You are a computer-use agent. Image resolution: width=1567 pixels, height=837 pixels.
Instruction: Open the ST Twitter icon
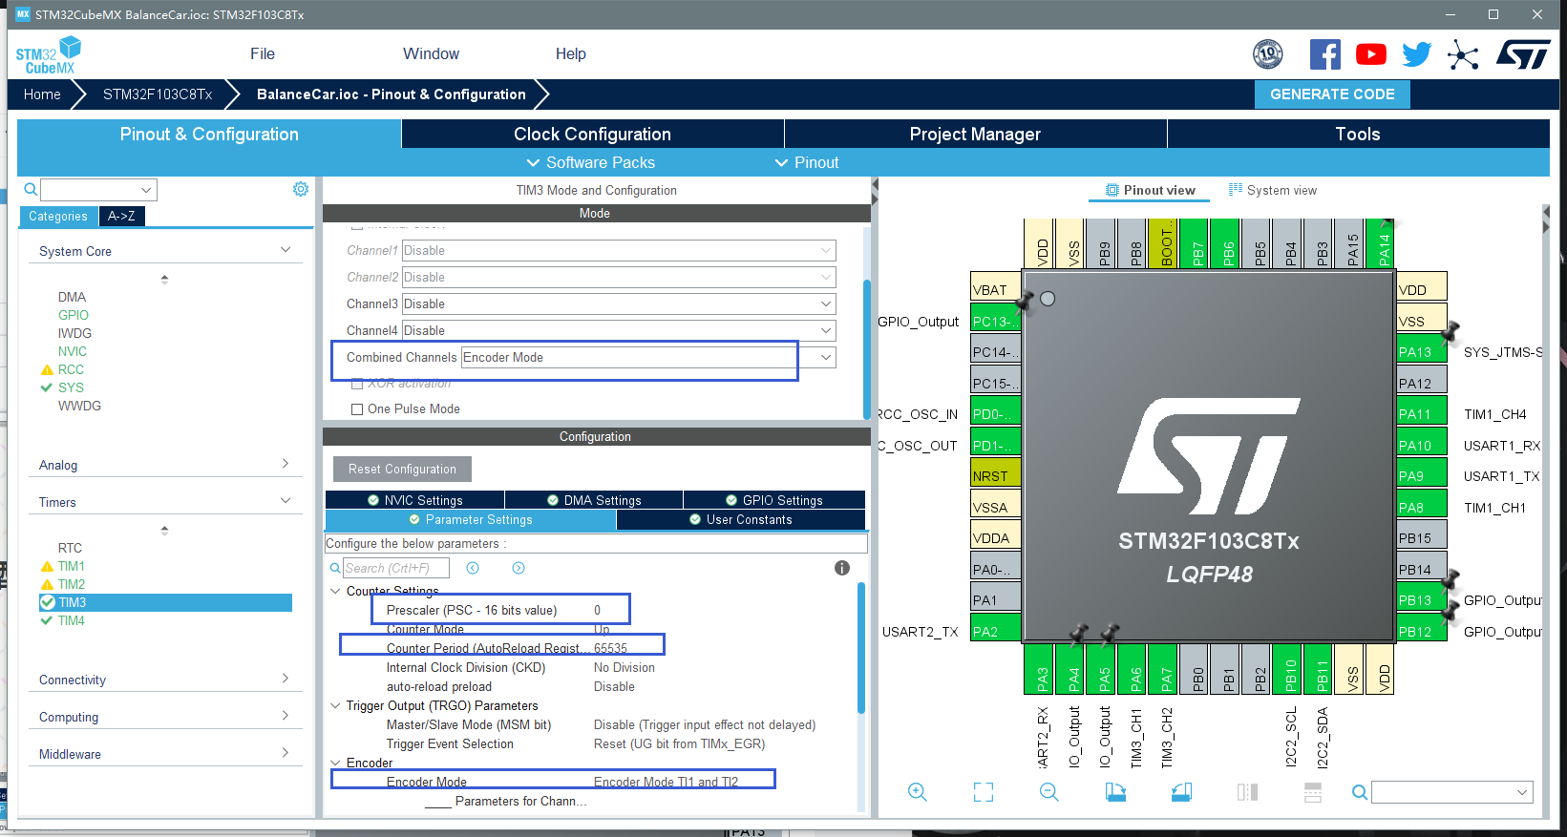click(x=1417, y=54)
